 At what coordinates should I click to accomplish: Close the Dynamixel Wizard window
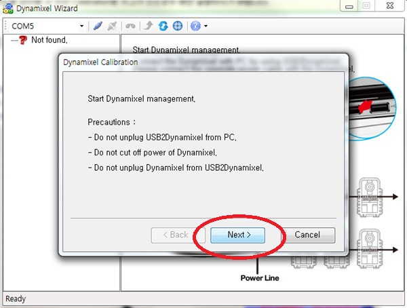[390, 5]
